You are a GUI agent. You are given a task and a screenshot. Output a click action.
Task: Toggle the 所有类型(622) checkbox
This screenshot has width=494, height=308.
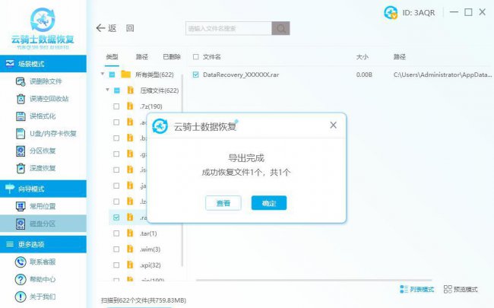(112, 75)
